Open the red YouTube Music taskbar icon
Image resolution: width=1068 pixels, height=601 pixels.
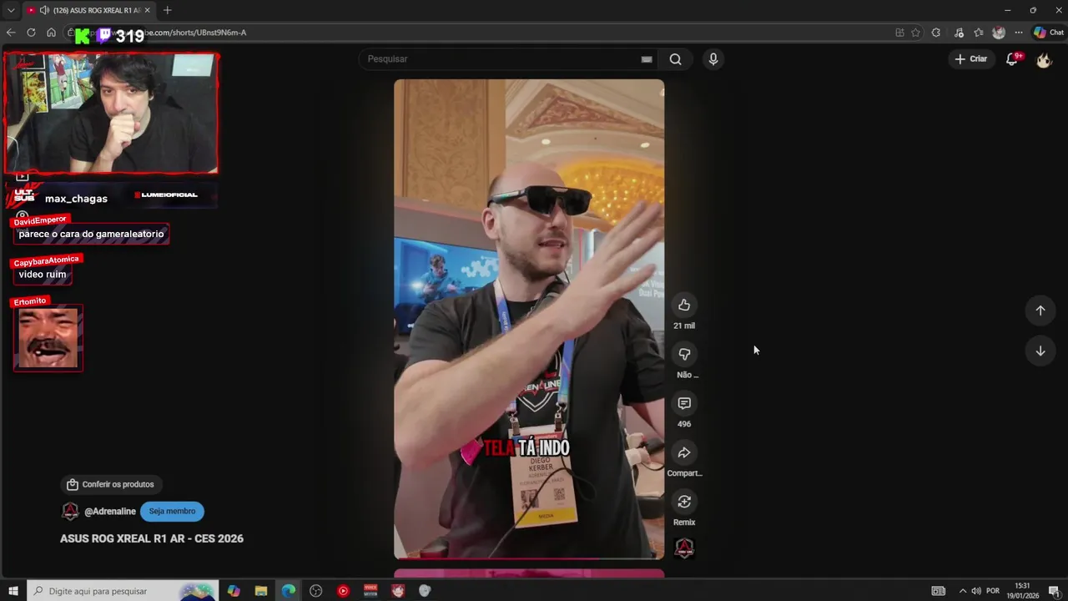(x=343, y=591)
